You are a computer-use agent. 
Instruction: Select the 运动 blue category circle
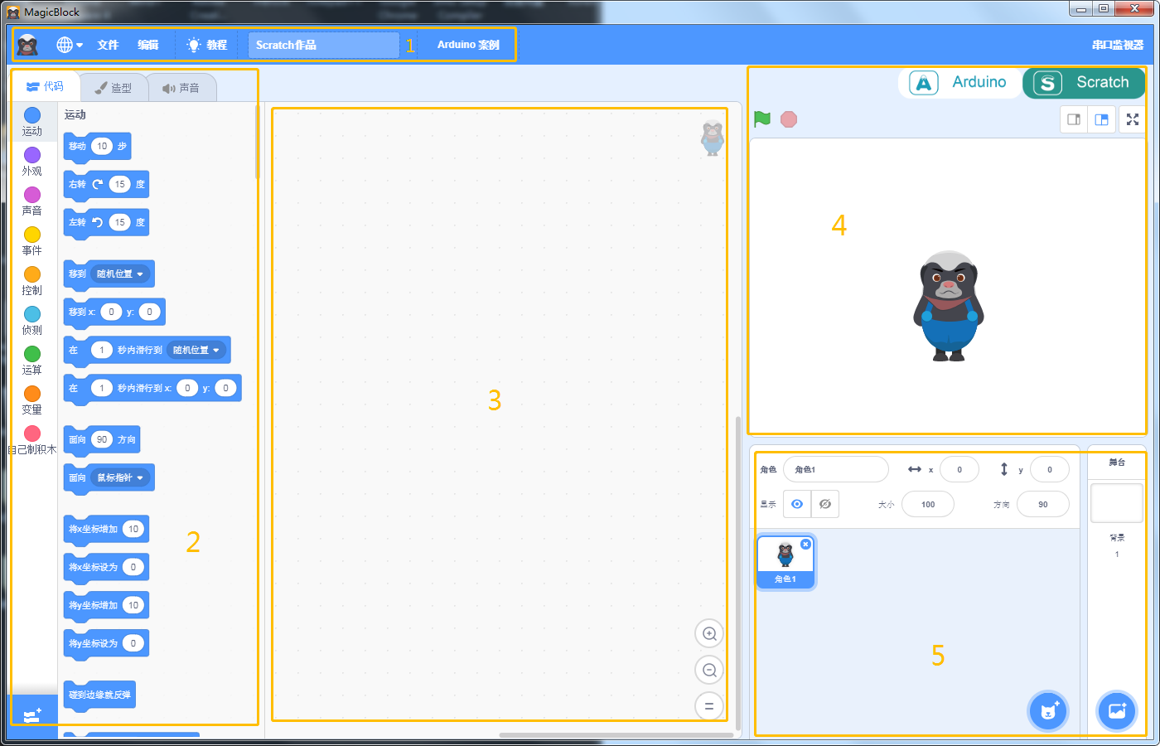point(32,115)
